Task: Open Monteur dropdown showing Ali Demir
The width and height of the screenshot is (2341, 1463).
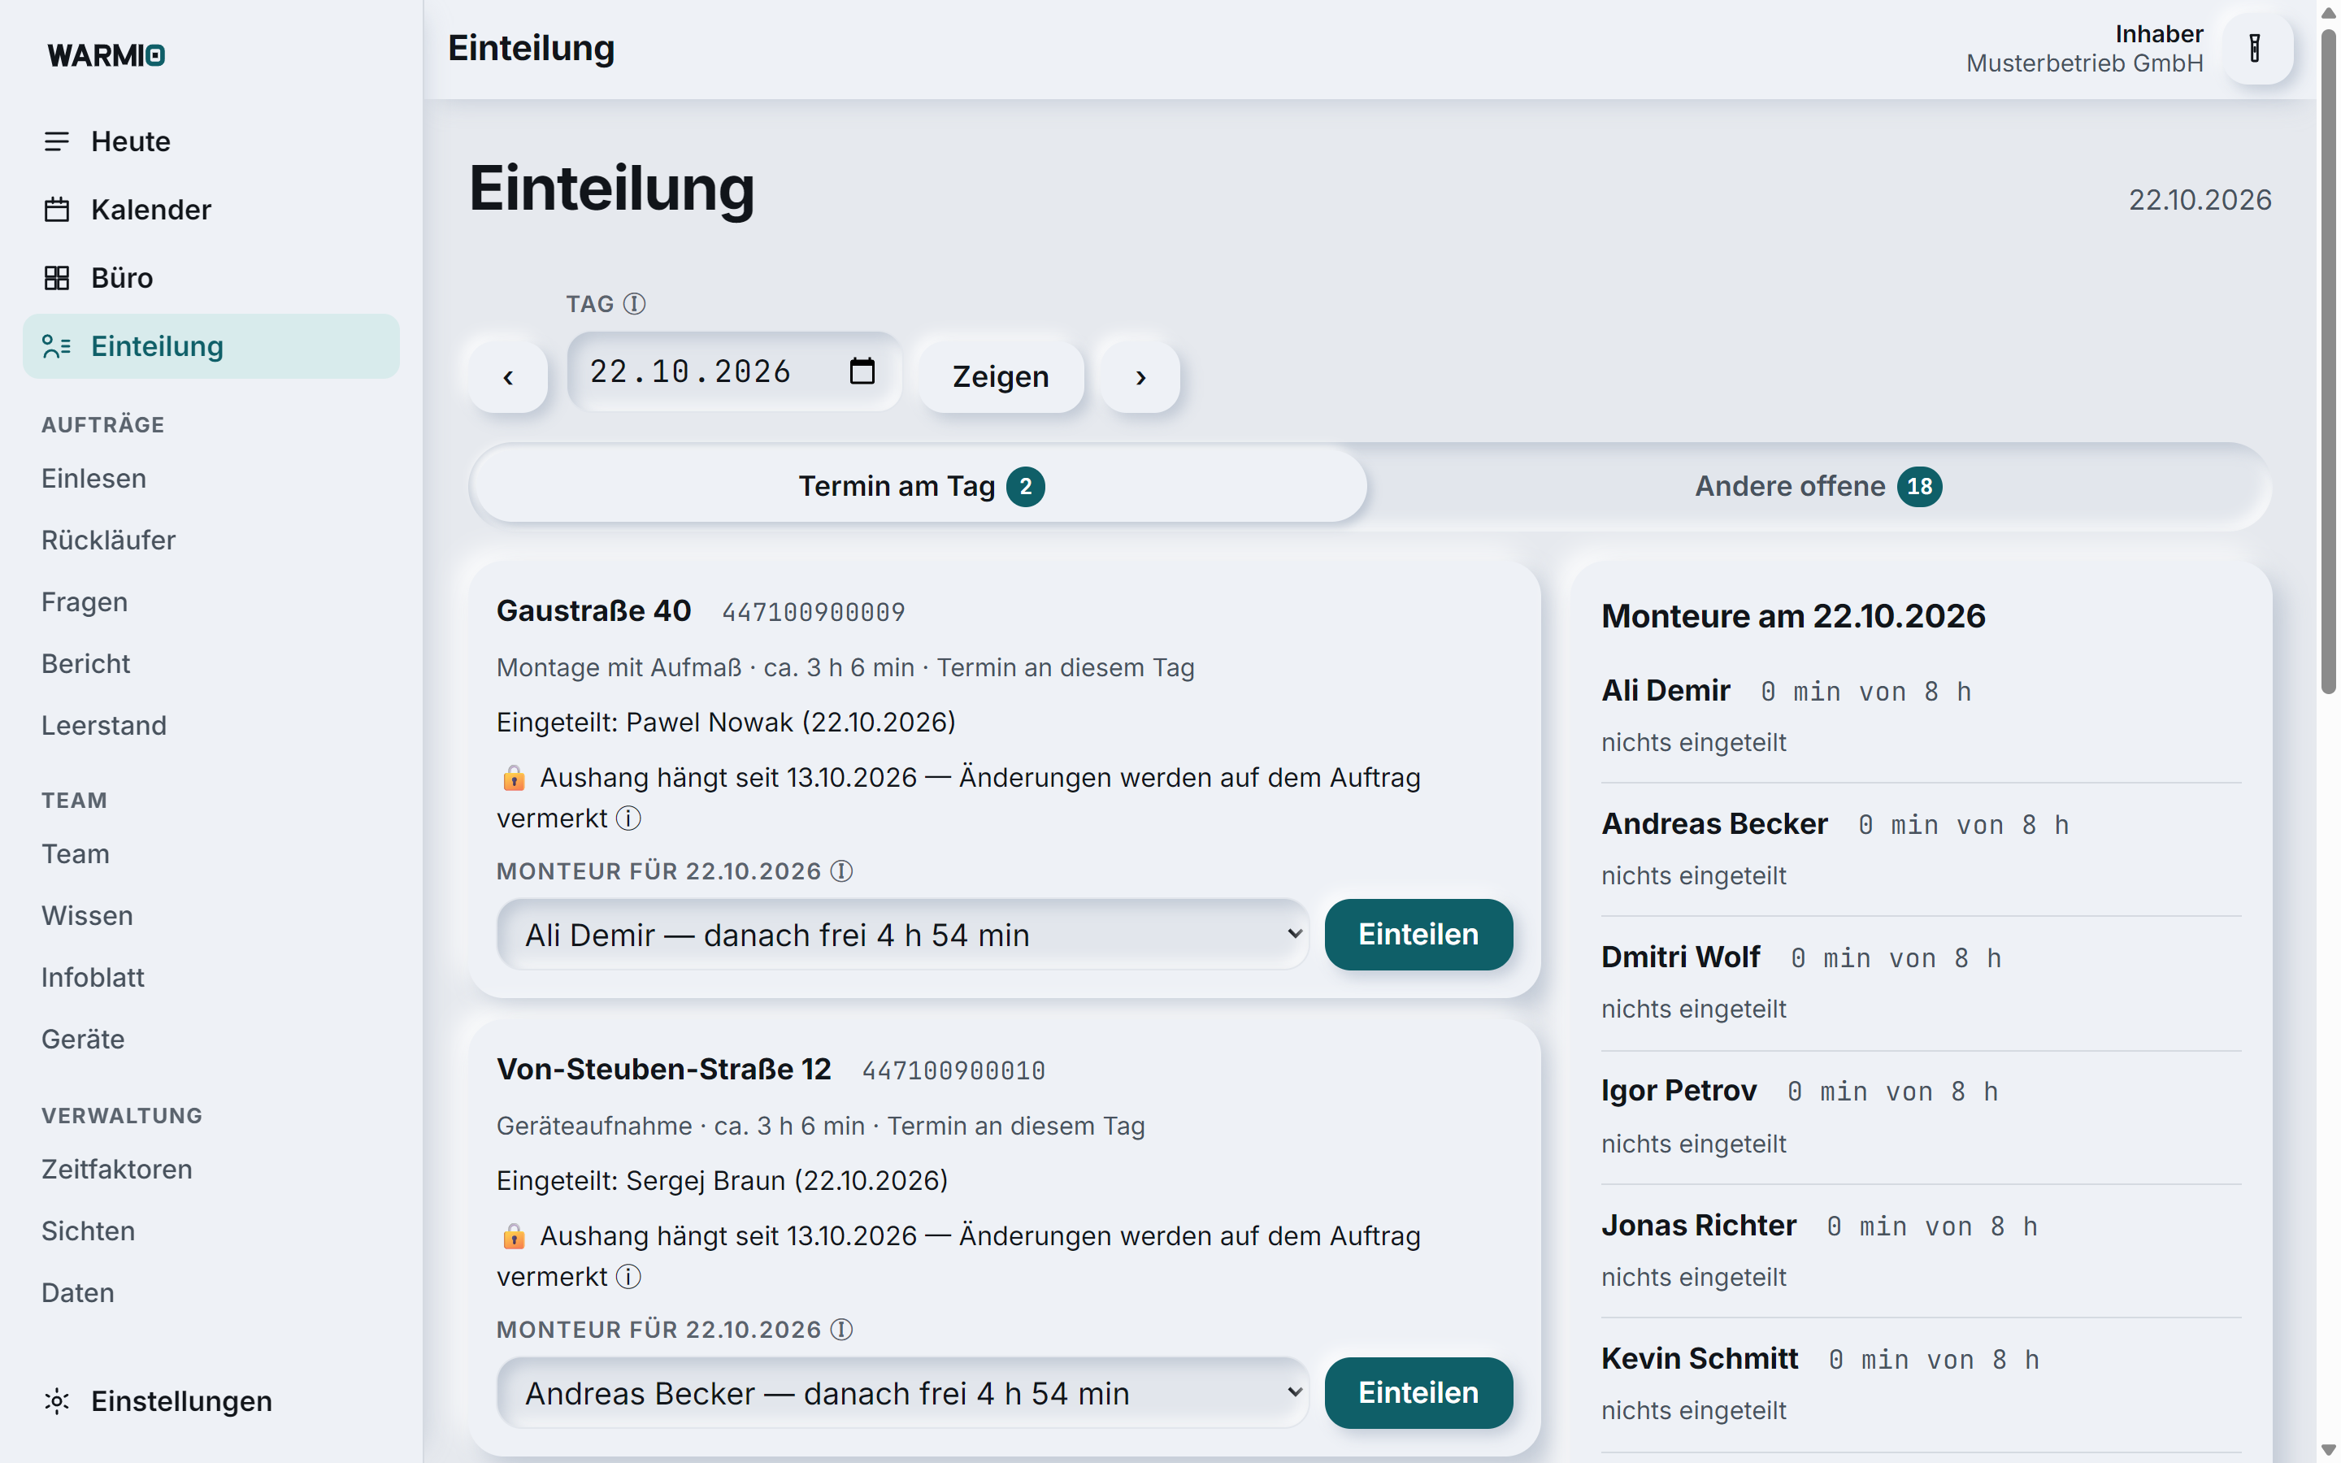Action: pyautogui.click(x=902, y=934)
